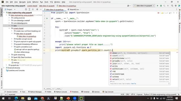The image size is (181, 101).
Task: Open File Explorer from taskbar
Action: pyautogui.click(x=23, y=98)
